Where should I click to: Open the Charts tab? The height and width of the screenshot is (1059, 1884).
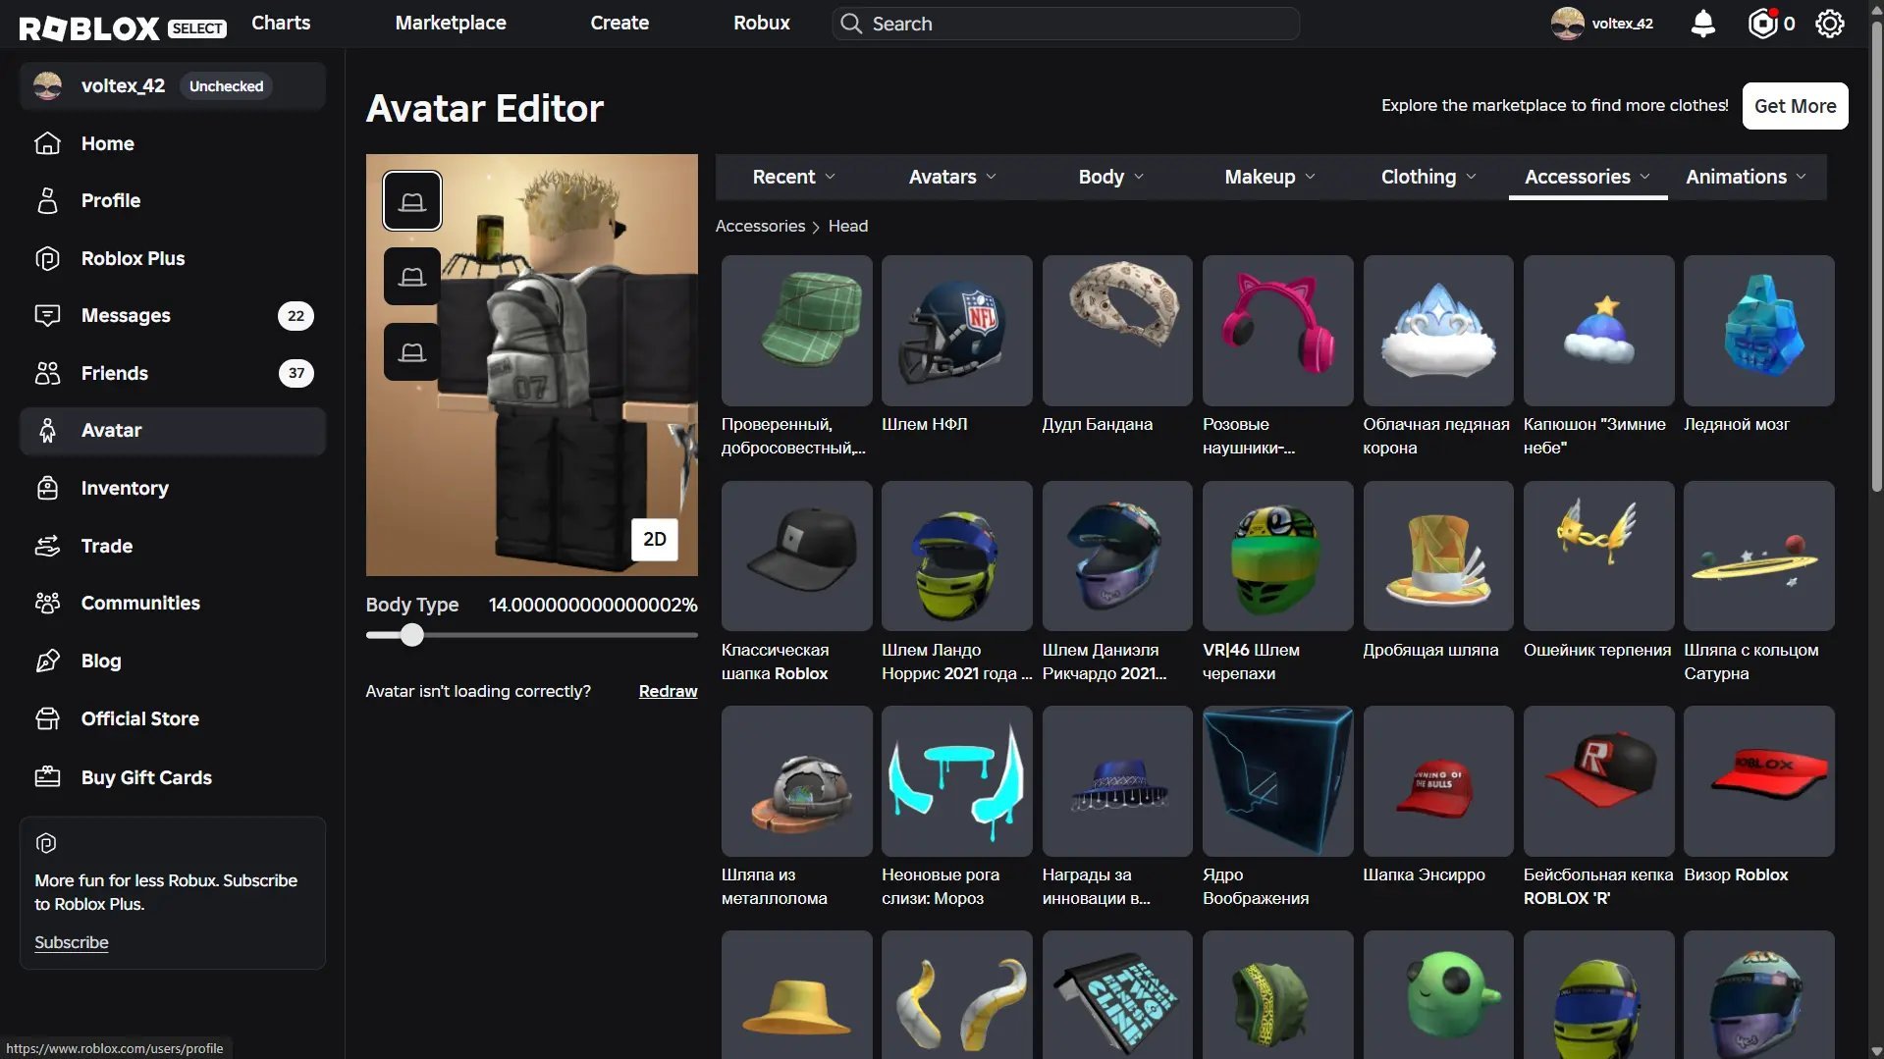coord(281,23)
